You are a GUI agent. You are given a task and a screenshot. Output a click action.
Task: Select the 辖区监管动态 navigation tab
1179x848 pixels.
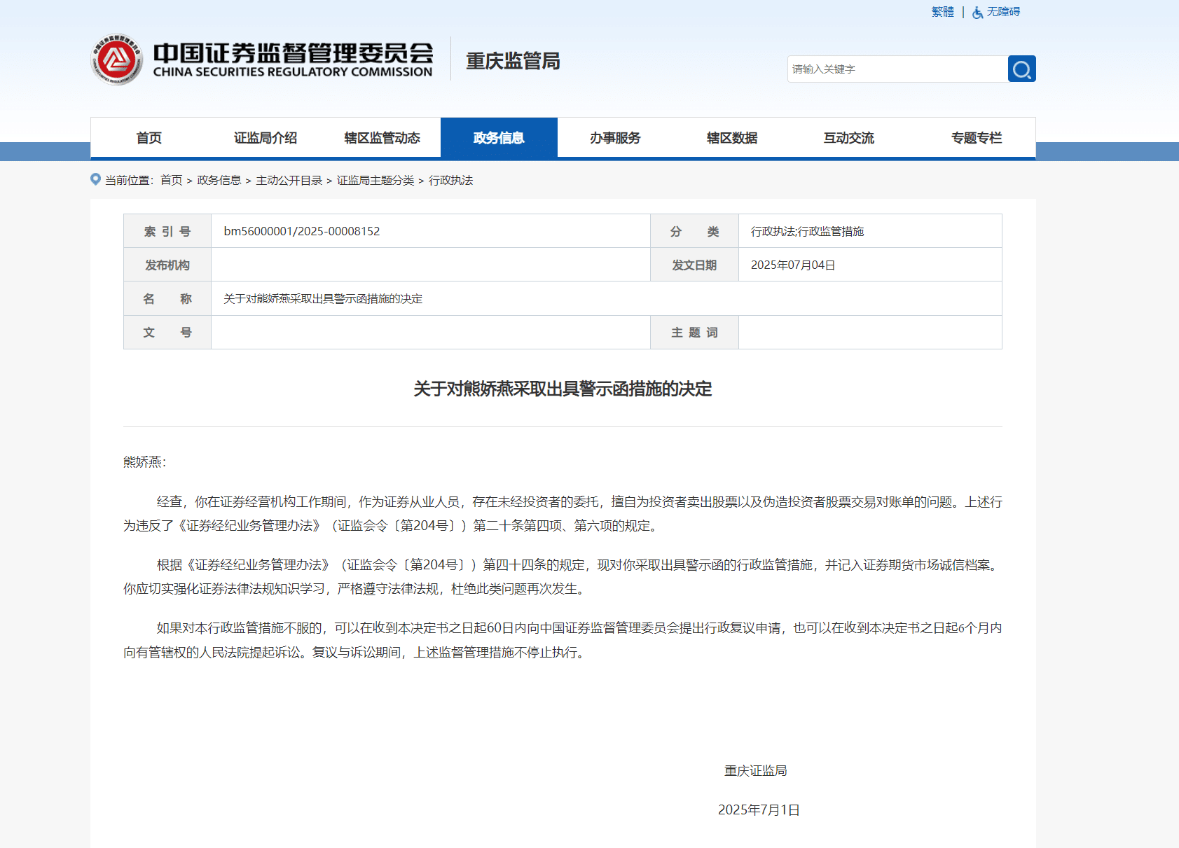click(380, 137)
